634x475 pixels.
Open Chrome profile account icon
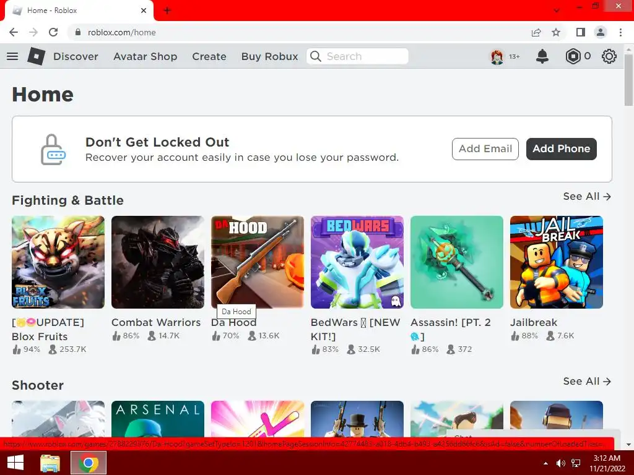tap(601, 32)
